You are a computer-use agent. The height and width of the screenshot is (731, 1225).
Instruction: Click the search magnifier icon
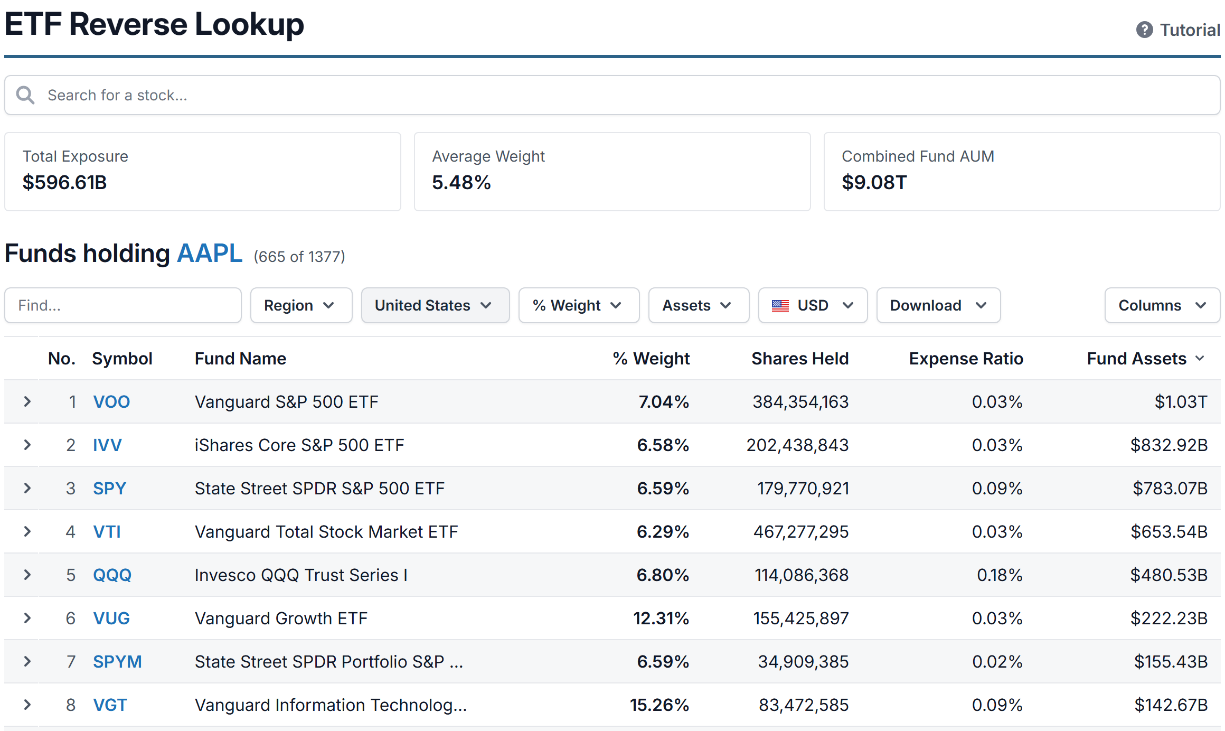pos(25,95)
